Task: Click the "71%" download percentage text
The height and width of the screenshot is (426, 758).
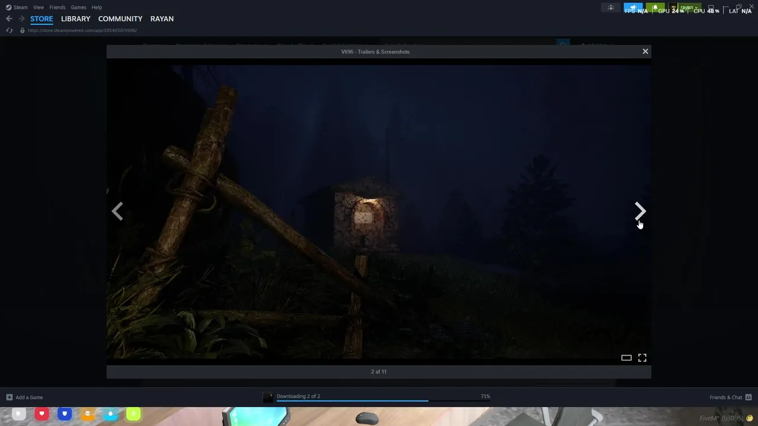Action: click(486, 396)
